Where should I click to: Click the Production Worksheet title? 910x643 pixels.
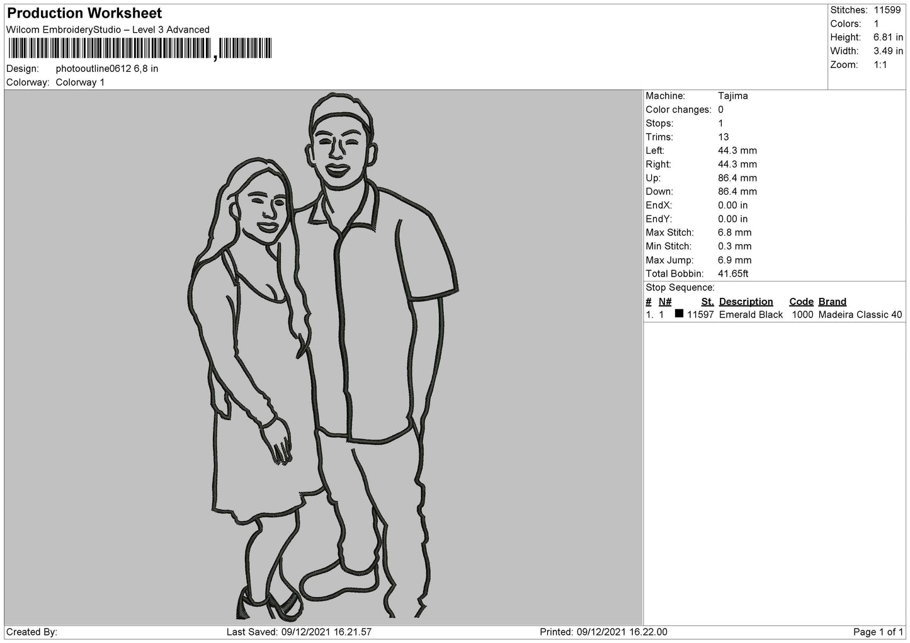[x=84, y=13]
